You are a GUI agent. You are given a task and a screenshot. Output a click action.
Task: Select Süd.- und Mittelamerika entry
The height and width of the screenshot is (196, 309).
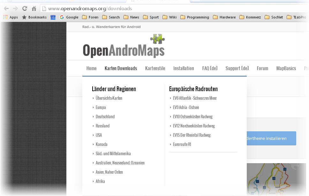tap(113, 154)
